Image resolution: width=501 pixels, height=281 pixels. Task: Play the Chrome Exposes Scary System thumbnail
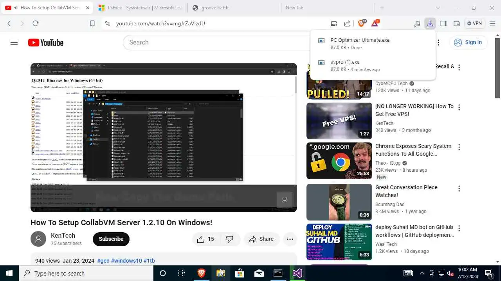[339, 161]
